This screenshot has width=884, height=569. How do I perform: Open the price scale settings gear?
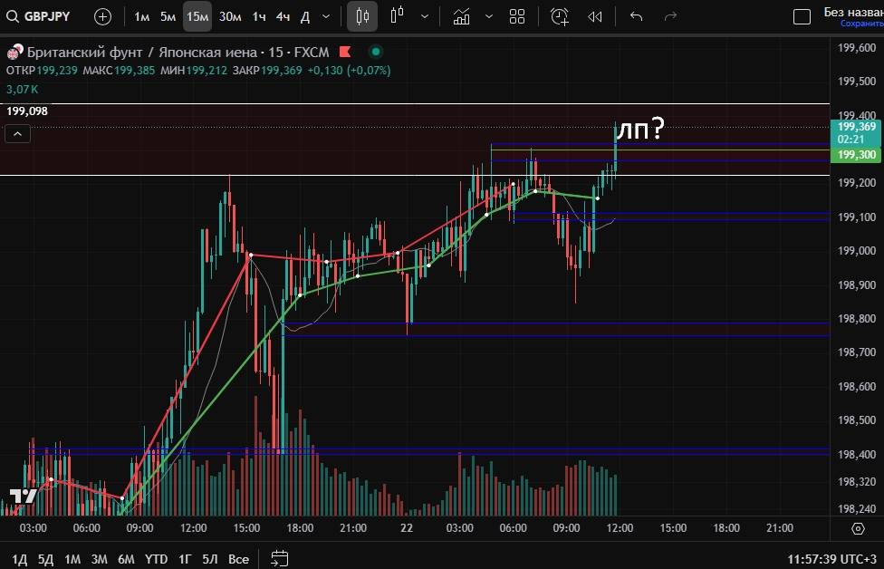(858, 528)
